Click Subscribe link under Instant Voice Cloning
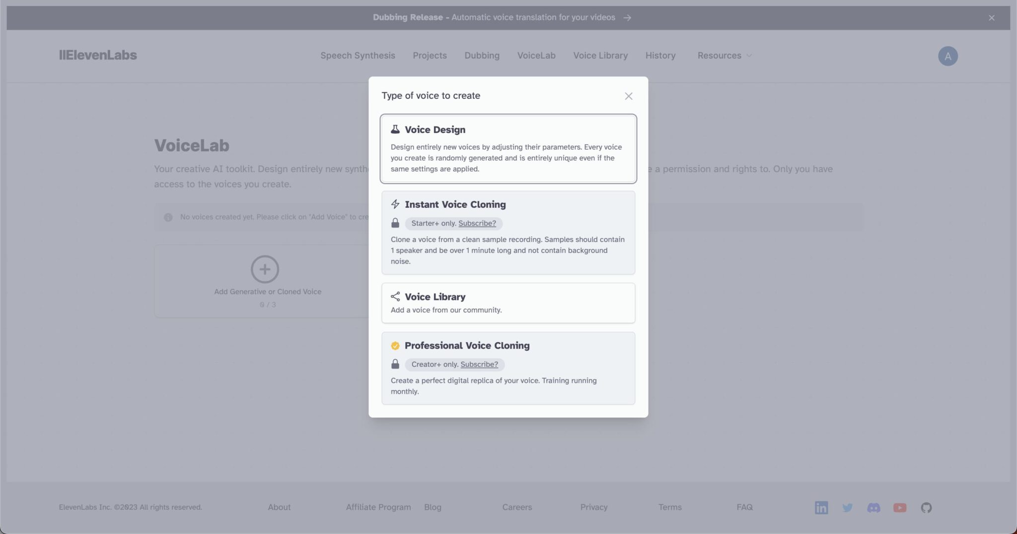 [477, 224]
